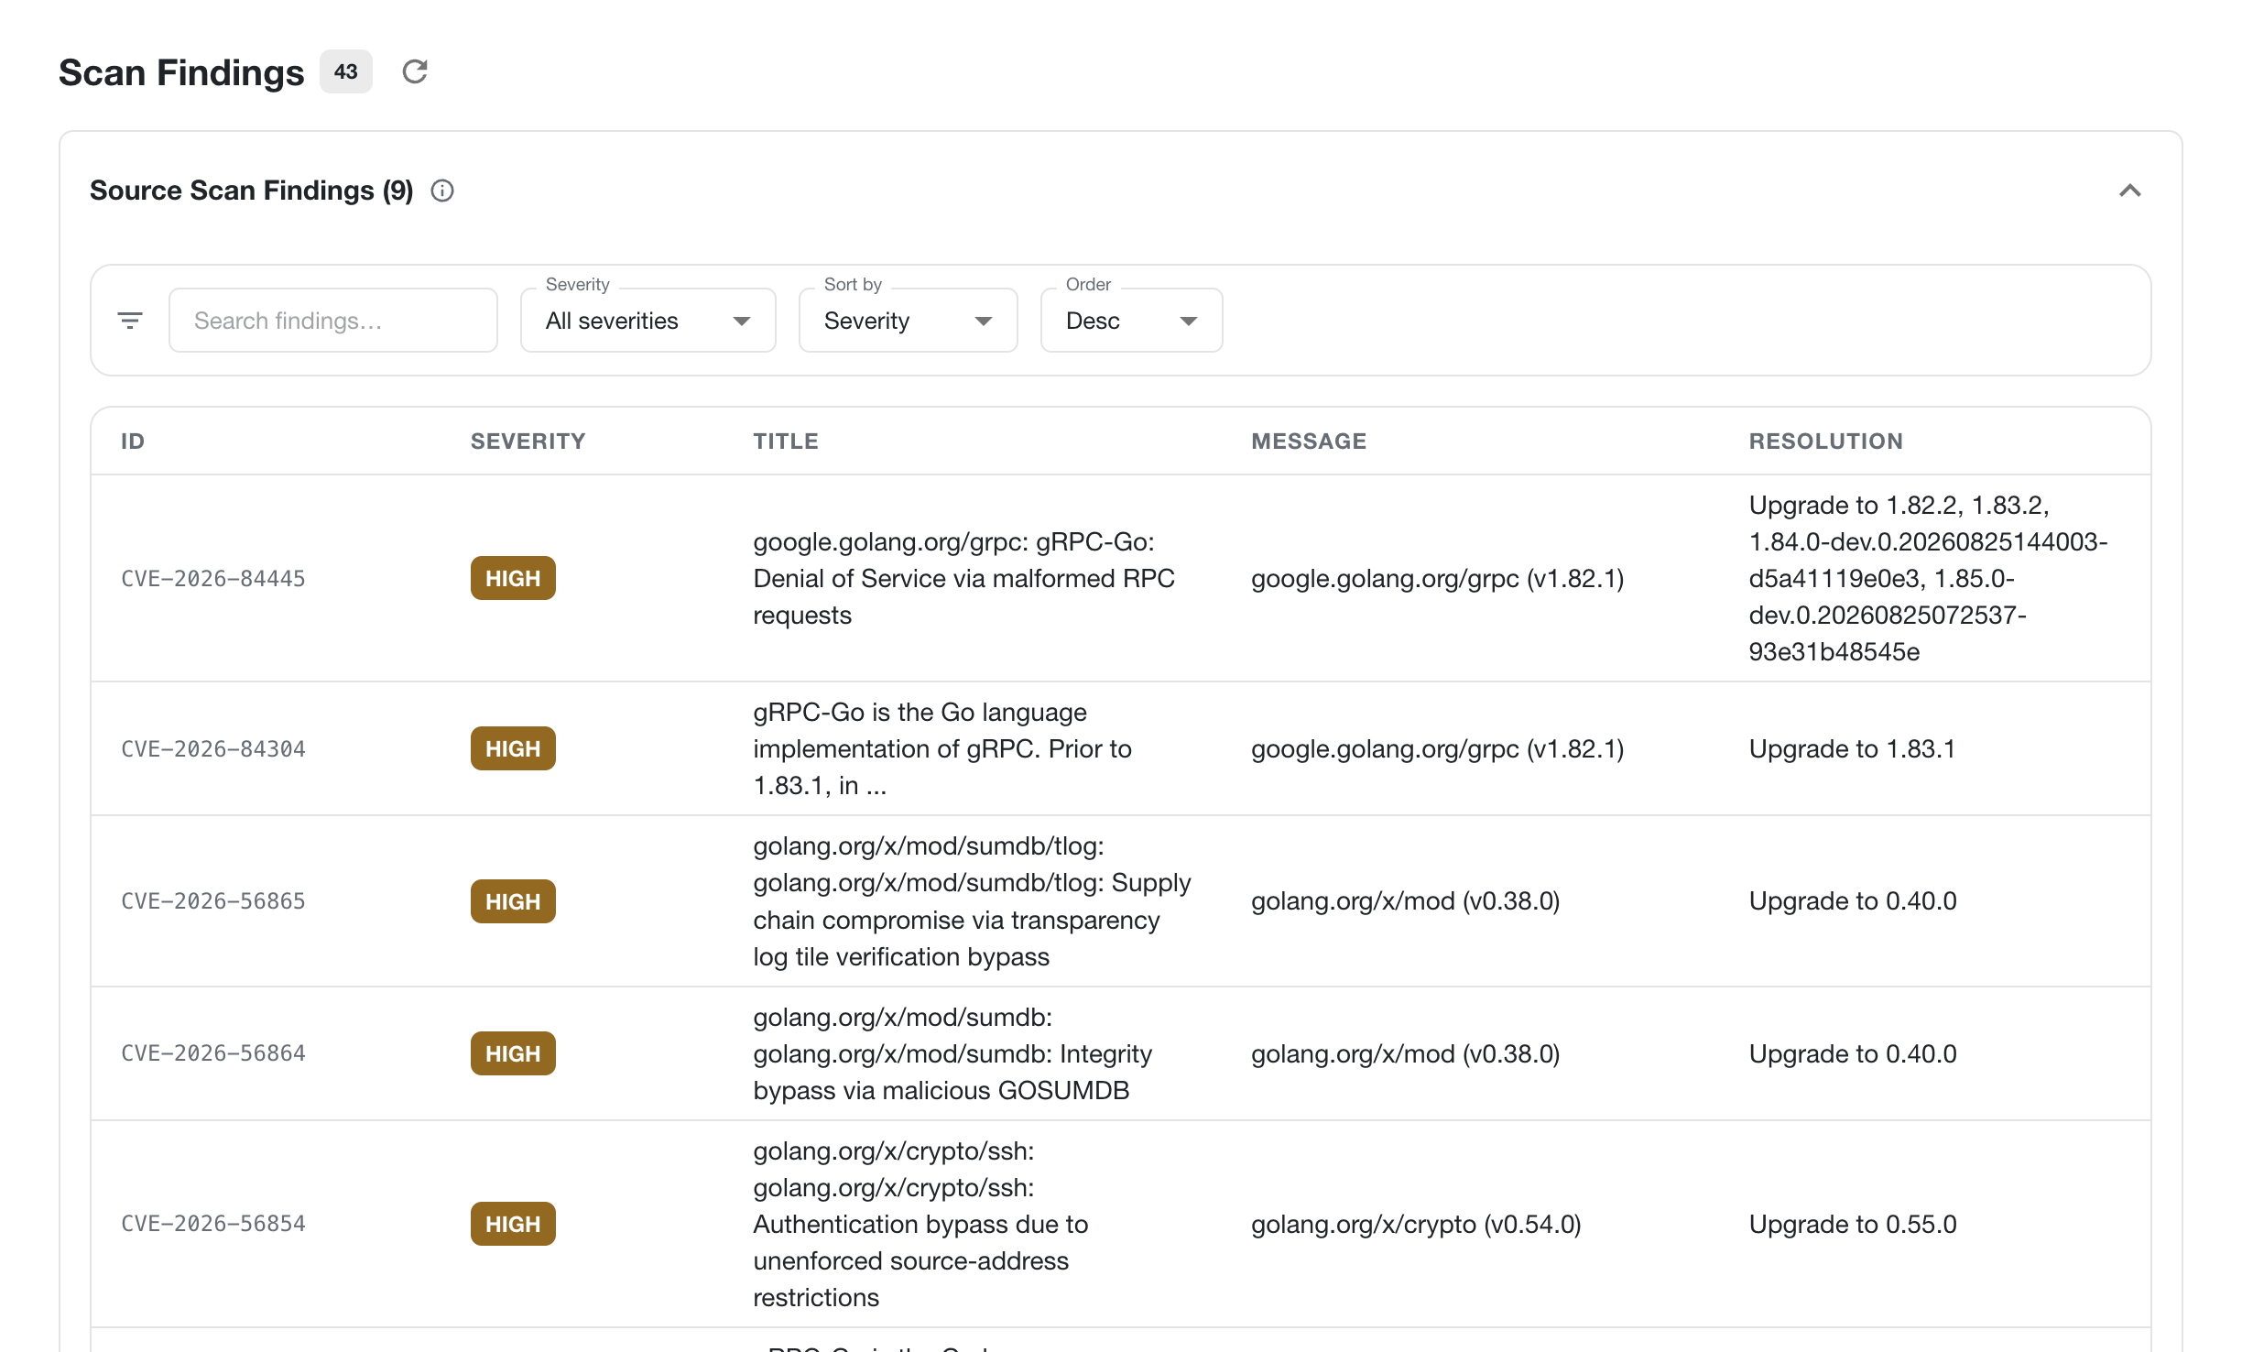Click the filter lines icon

[130, 321]
